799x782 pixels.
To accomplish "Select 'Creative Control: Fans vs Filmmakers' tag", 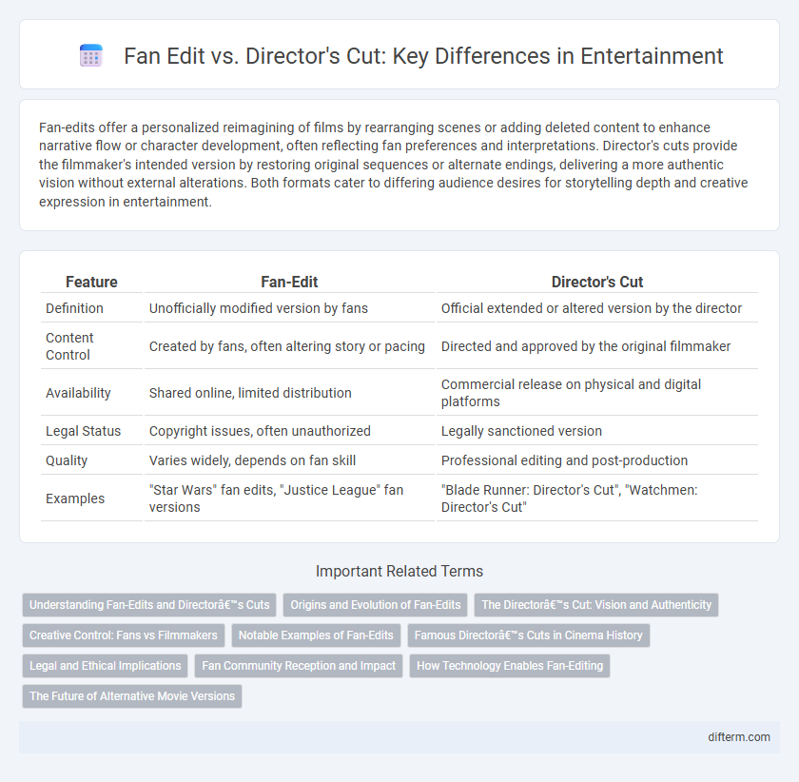I will [124, 635].
